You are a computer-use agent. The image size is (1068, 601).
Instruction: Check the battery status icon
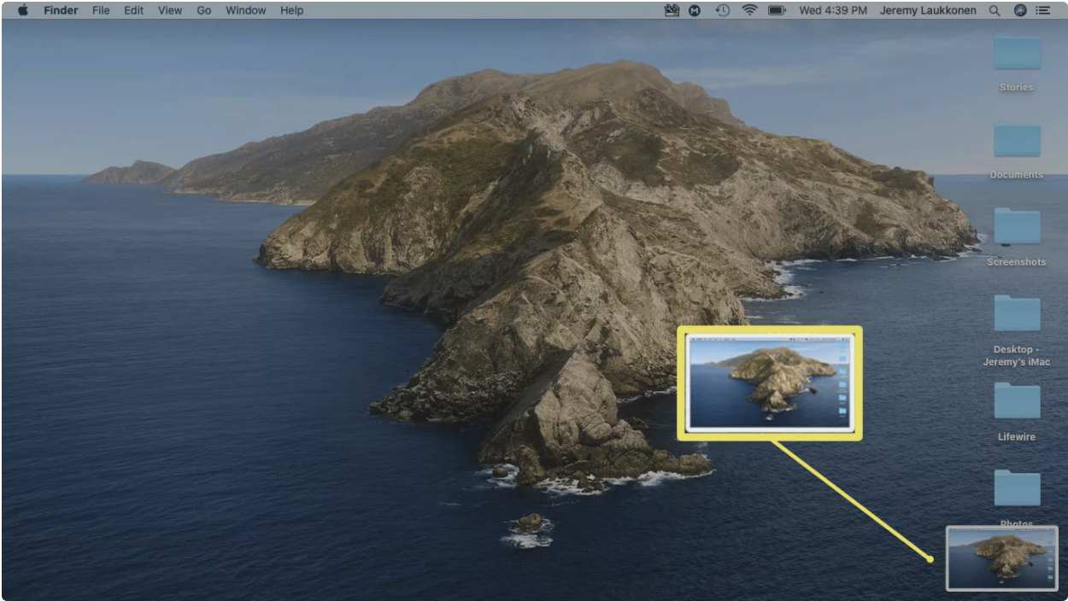tap(774, 10)
